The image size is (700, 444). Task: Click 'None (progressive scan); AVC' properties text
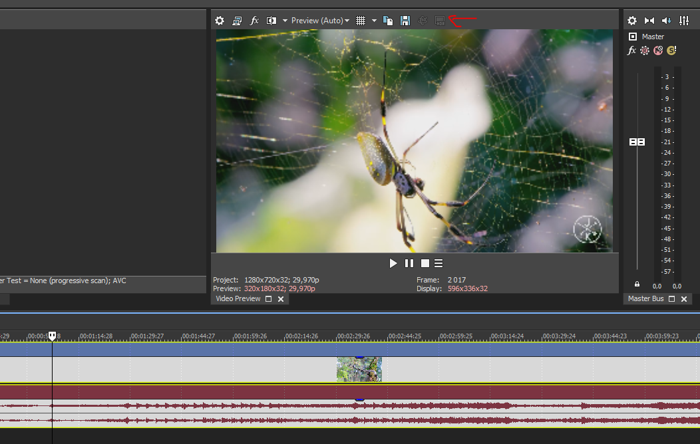78,280
